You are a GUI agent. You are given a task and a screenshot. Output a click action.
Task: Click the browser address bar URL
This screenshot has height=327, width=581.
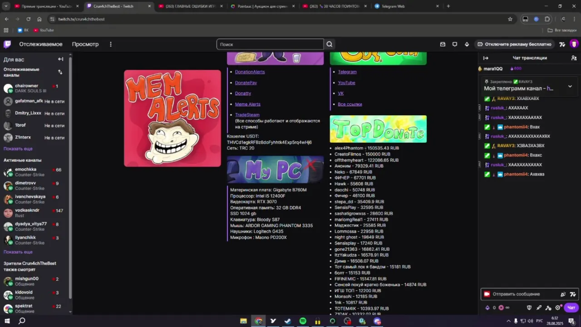(82, 19)
